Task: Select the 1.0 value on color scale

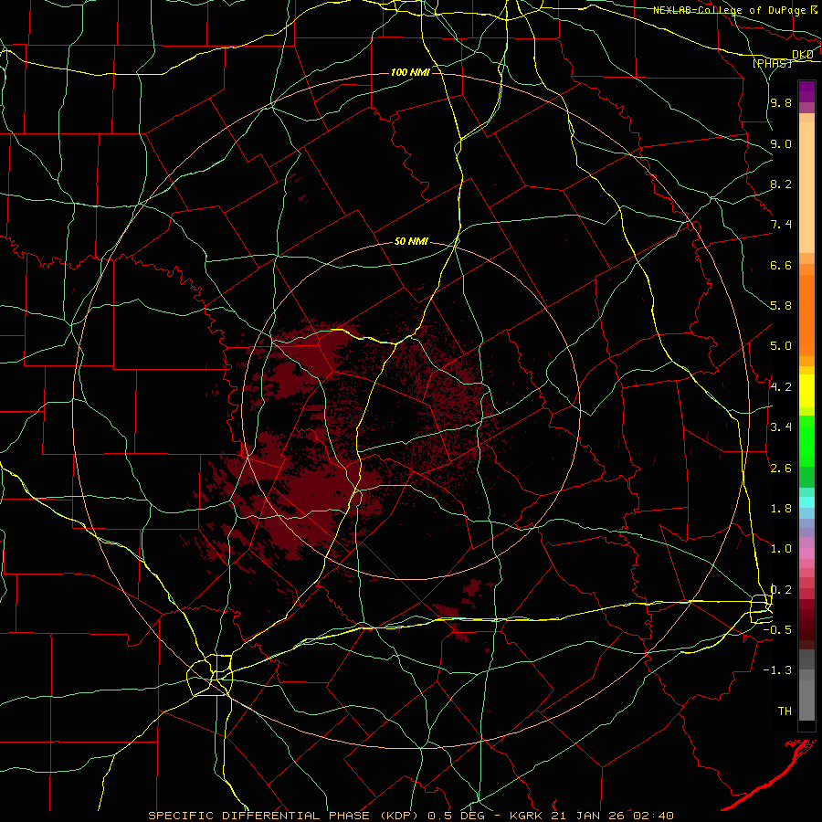Action: [781, 549]
